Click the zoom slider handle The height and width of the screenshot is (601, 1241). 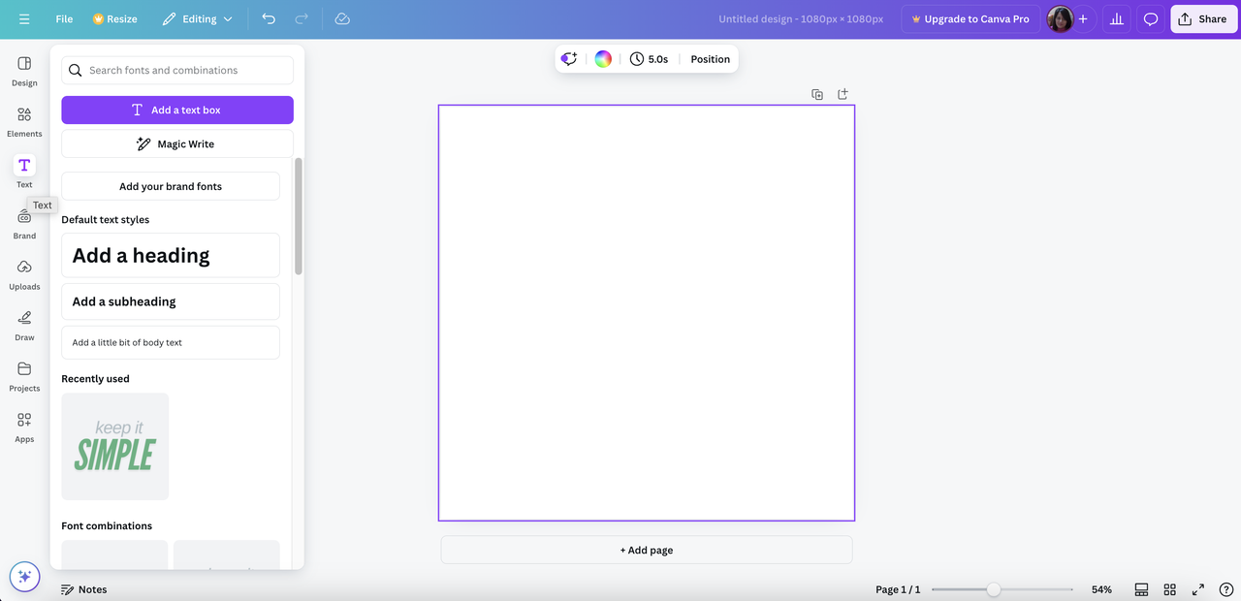pos(994,589)
